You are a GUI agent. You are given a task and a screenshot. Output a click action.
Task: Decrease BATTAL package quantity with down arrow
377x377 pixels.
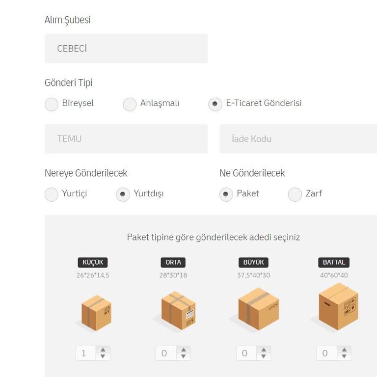344,356
